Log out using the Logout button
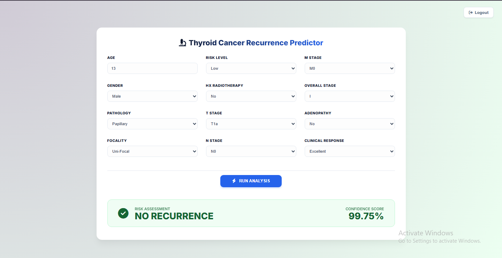502x258 pixels. point(479,13)
